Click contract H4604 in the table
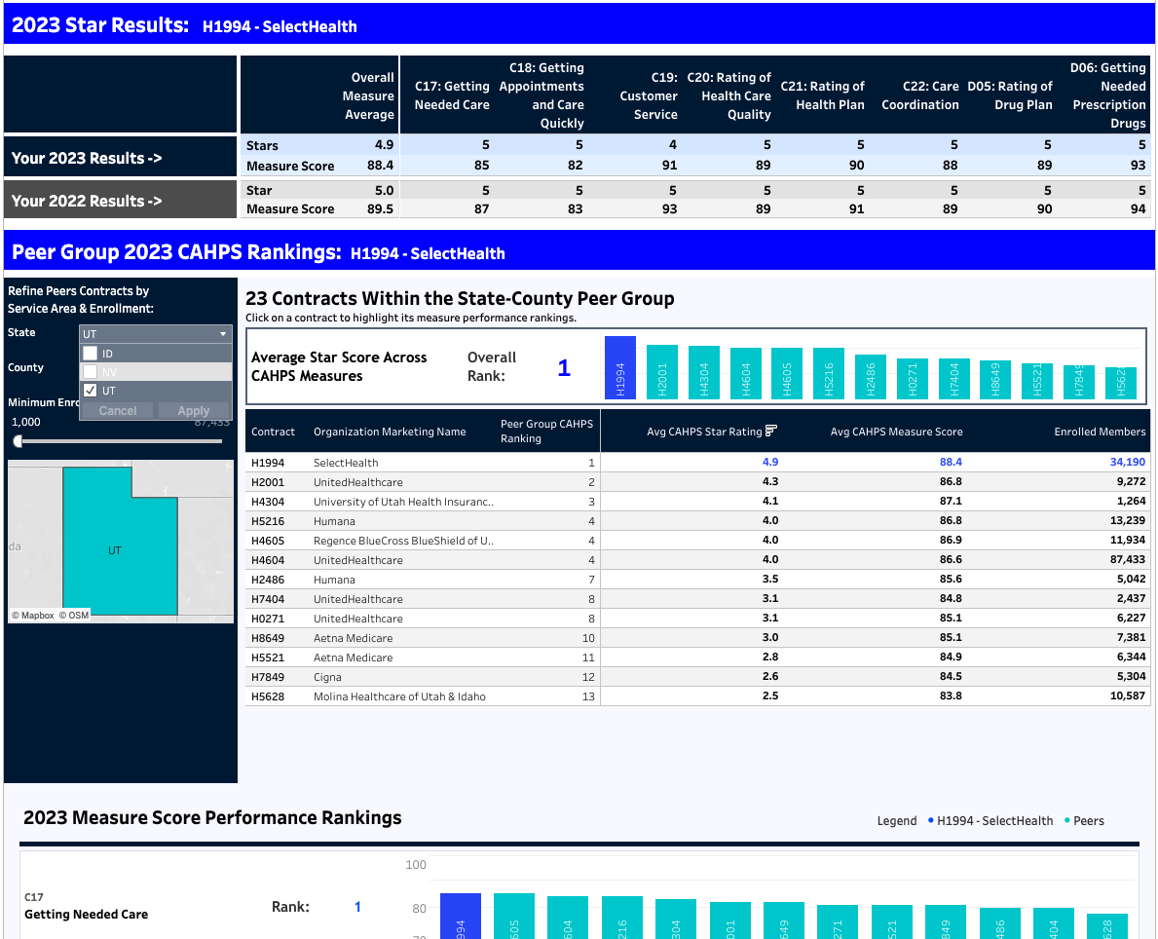The height and width of the screenshot is (939, 1158). pyautogui.click(x=268, y=560)
